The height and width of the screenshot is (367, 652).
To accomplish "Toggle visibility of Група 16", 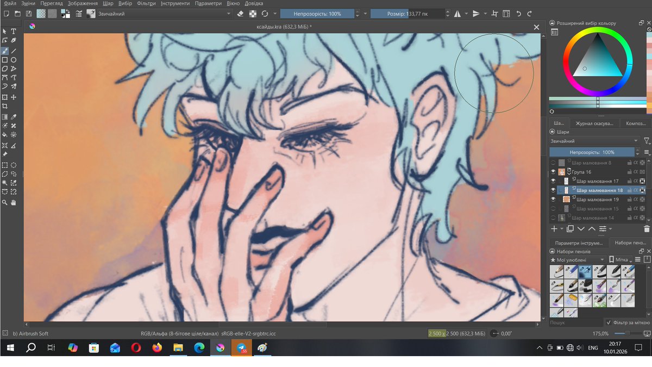I will pyautogui.click(x=553, y=172).
